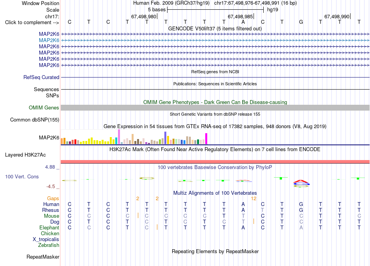Open 'Multiz Alignments of 100 Vertebrates' title
Screen dimensions: 370x266
coord(215,193)
